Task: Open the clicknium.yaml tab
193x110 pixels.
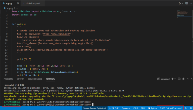Action: click(33, 4)
